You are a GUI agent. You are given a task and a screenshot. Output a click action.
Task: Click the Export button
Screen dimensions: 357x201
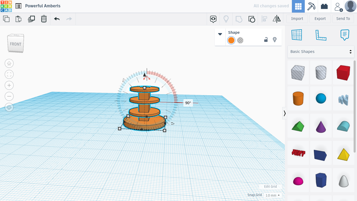click(x=320, y=19)
